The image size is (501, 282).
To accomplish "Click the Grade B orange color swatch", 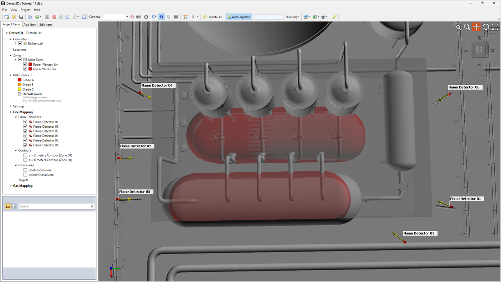I will coord(20,85).
